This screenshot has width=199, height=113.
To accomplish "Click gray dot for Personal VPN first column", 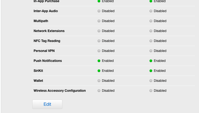I will tap(99, 51).
